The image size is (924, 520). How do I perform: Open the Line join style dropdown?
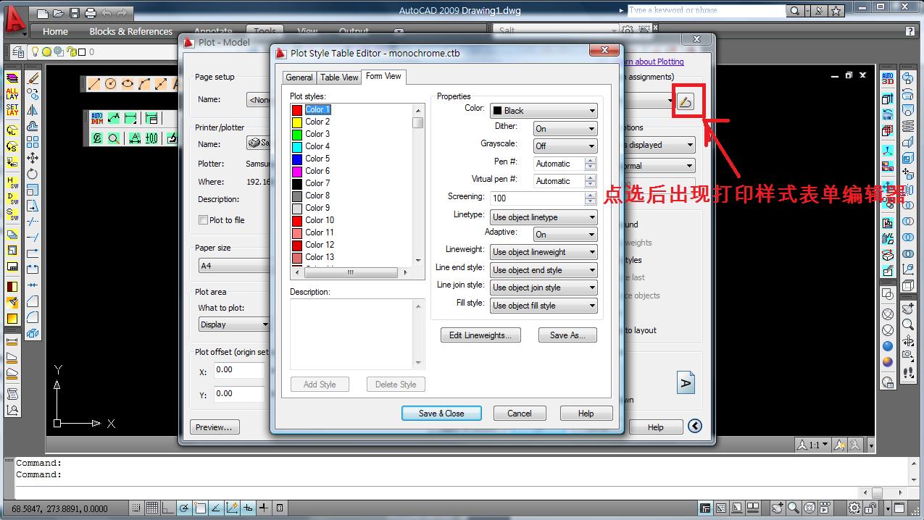pos(544,288)
